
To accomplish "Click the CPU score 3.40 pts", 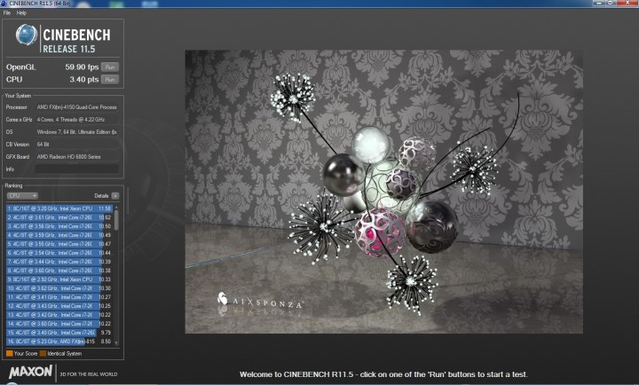I will coord(84,80).
